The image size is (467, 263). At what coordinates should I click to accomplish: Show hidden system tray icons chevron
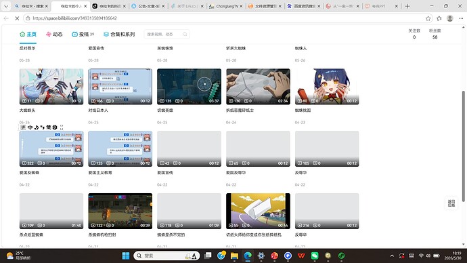point(392,256)
